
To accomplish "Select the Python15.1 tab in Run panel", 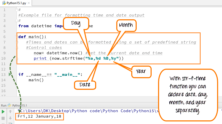I will 20,105.
